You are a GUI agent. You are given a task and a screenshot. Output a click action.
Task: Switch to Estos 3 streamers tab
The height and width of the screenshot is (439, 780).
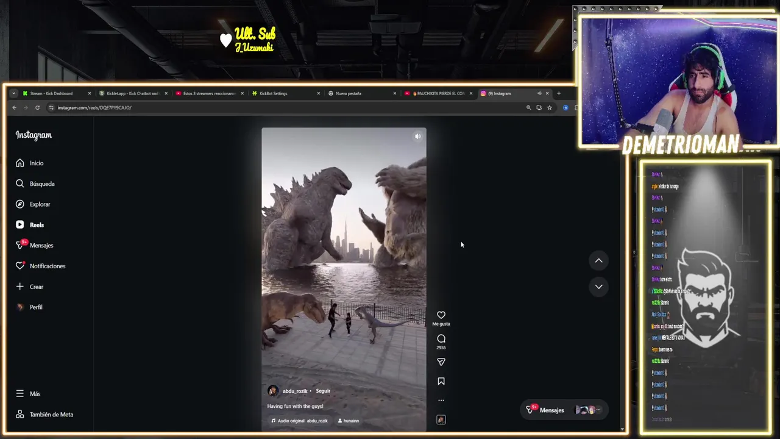209,93
